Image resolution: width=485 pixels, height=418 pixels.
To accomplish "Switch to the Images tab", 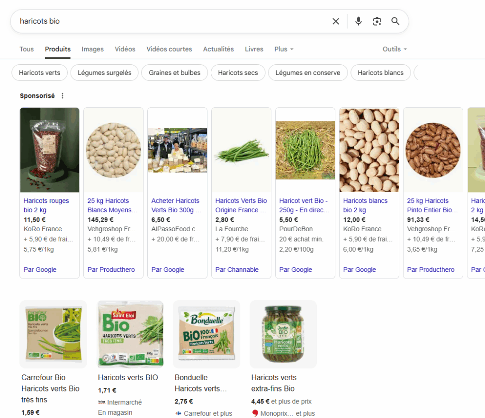I will 92,49.
